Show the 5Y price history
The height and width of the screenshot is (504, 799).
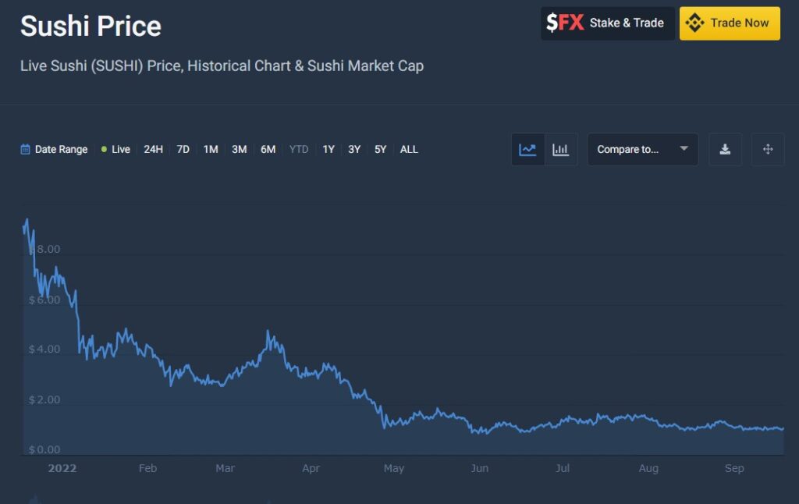(380, 150)
